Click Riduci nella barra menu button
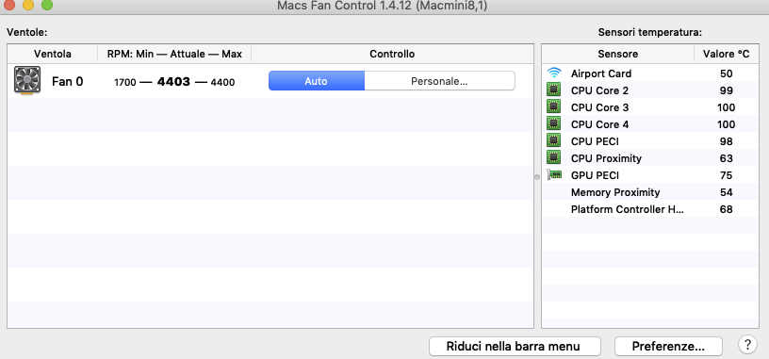Viewport: 769px width, 359px height. click(515, 346)
